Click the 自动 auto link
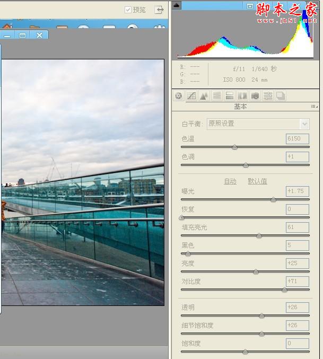323x359 pixels. [x=230, y=181]
